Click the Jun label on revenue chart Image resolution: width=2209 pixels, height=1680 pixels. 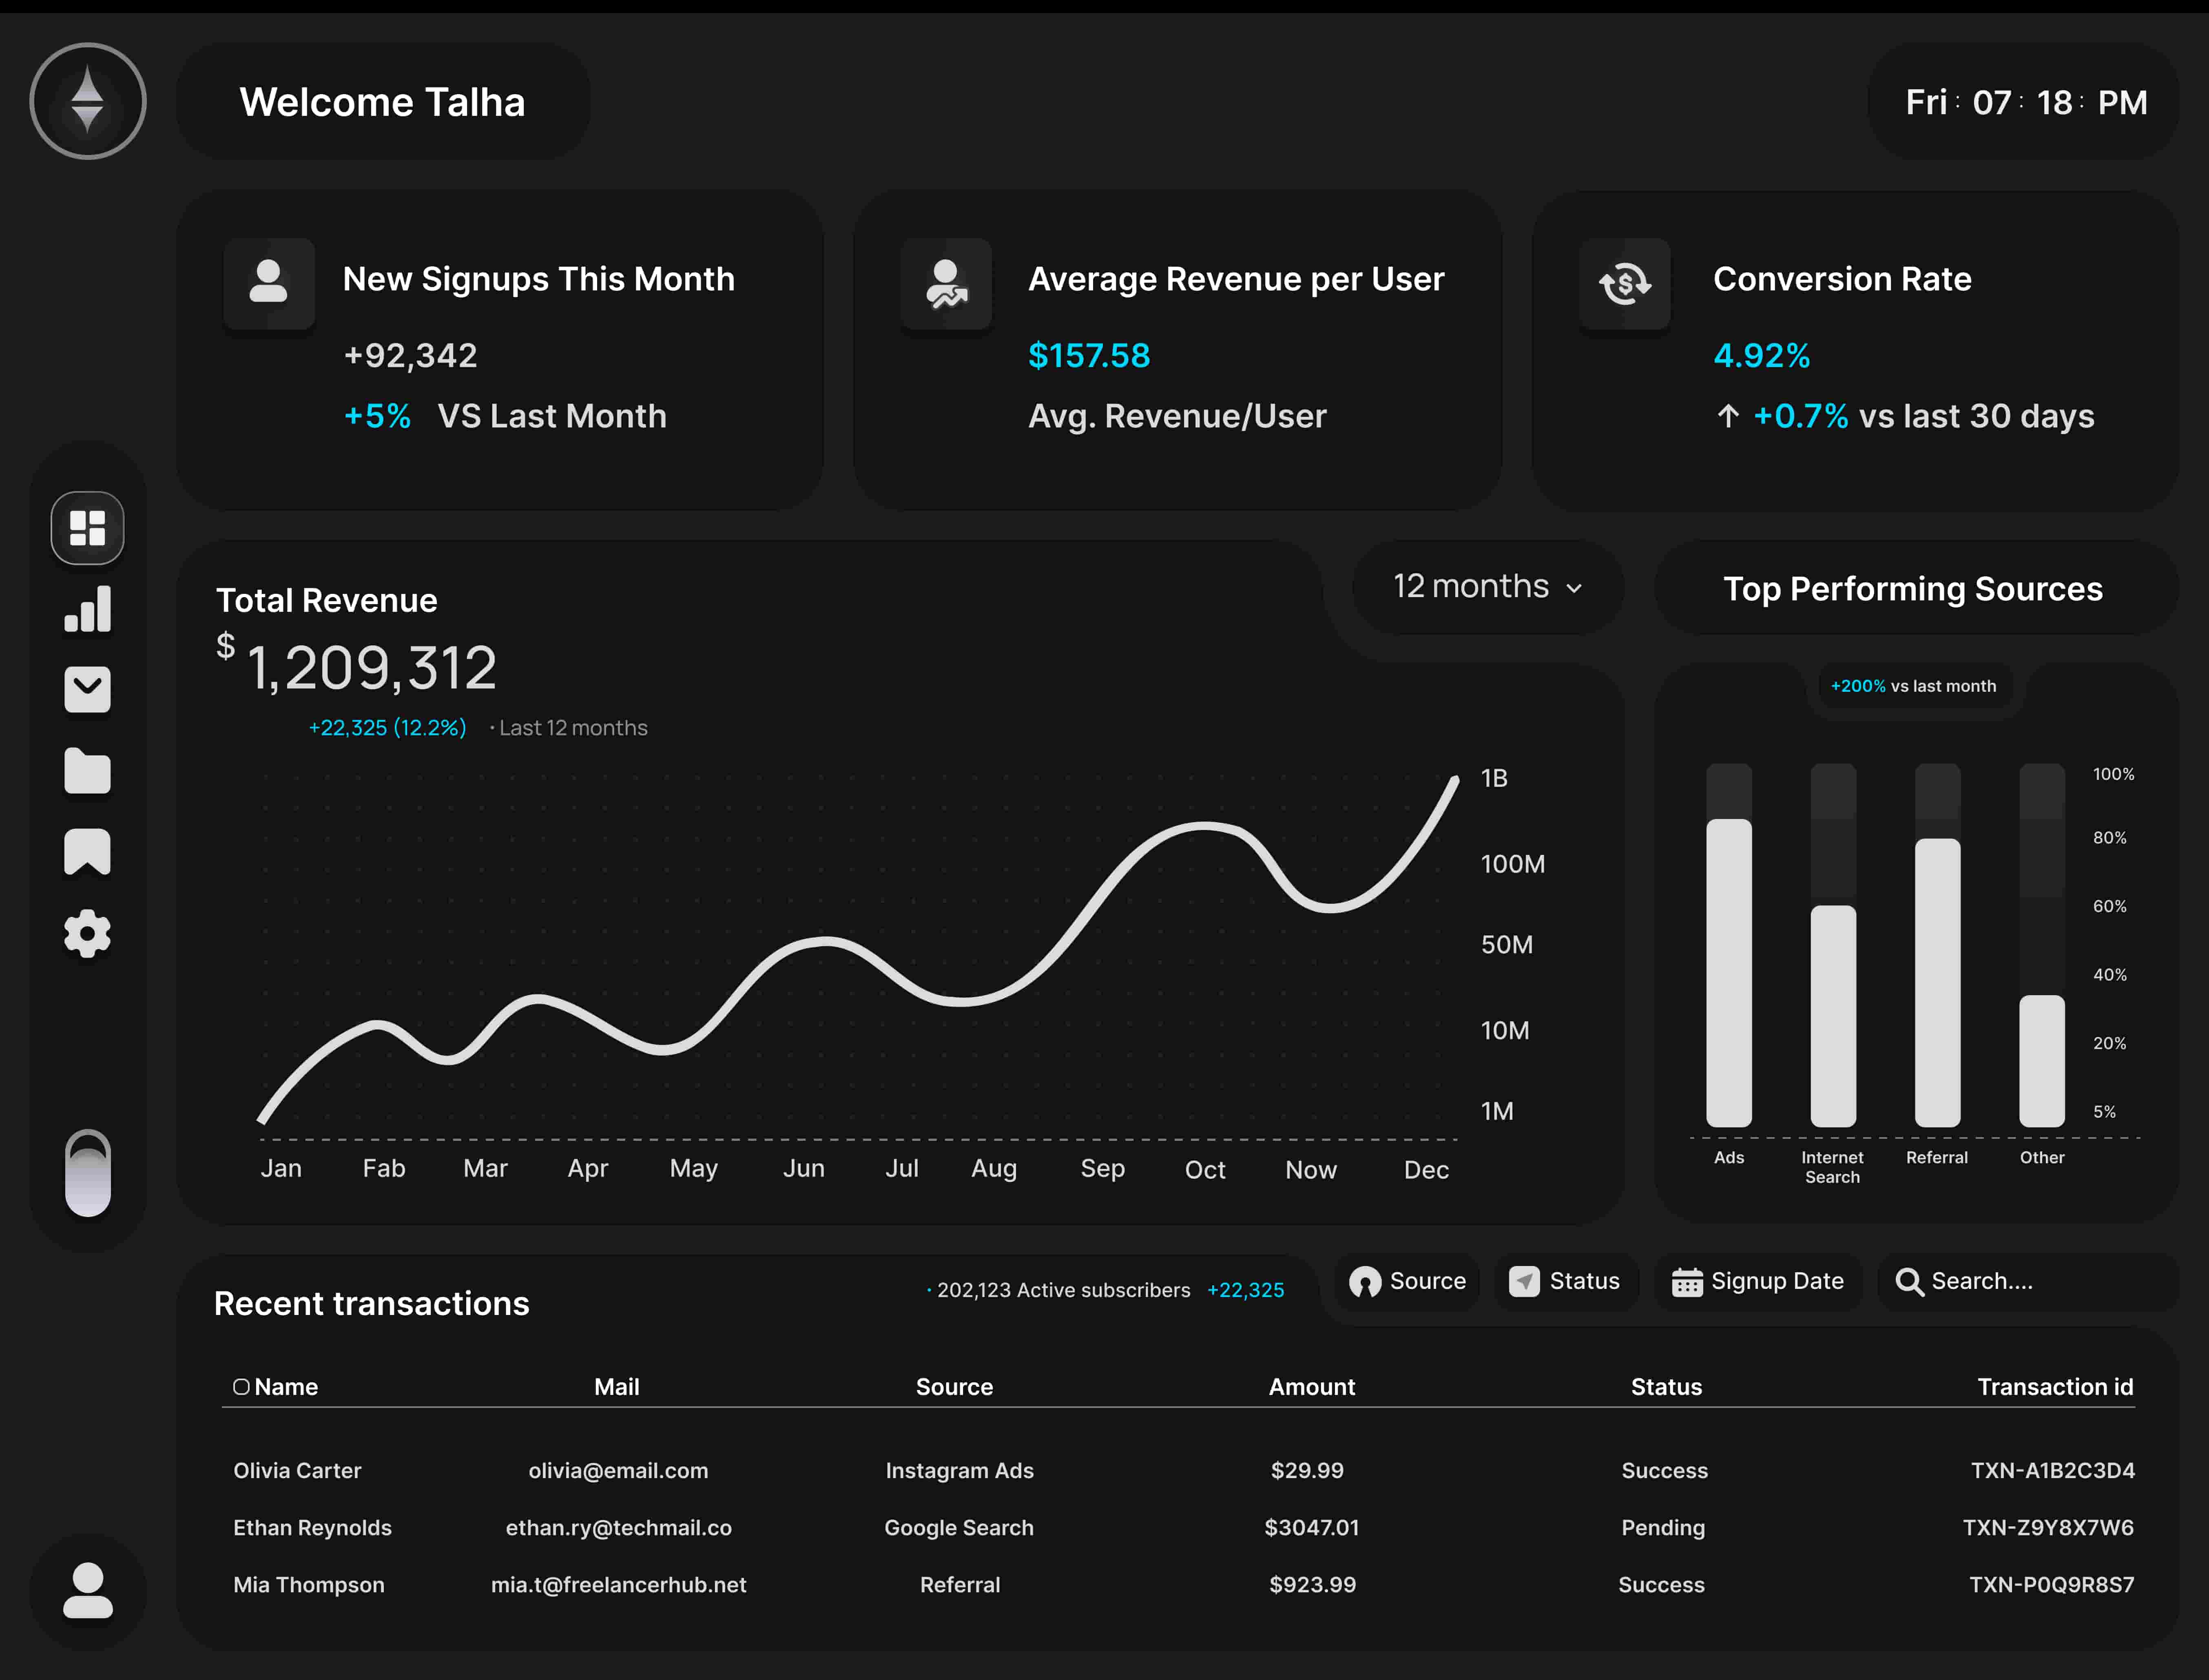804,1168
